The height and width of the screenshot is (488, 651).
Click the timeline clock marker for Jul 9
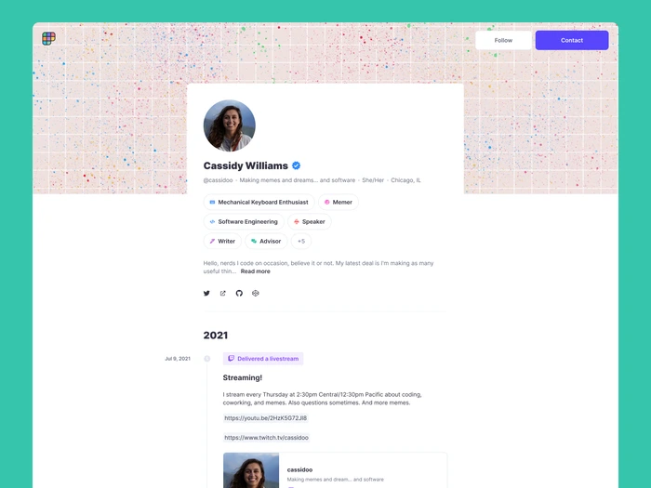(207, 359)
